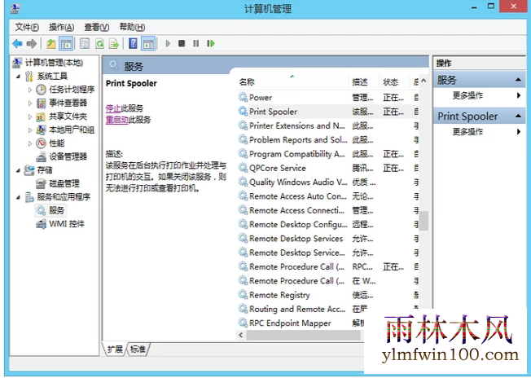
Task: Click the Restart Service icon
Action: 211,43
